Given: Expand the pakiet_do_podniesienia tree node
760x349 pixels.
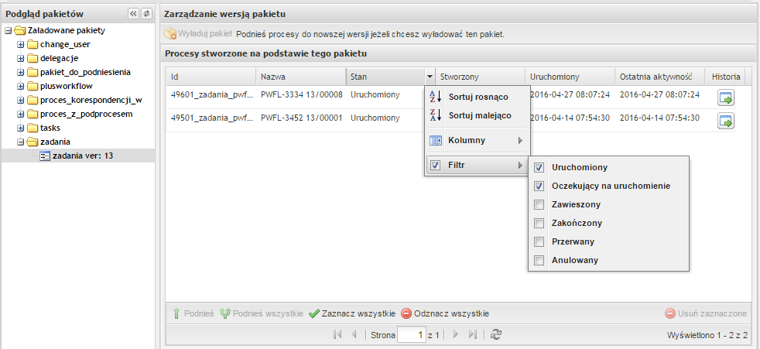Looking at the screenshot, I should point(21,73).
